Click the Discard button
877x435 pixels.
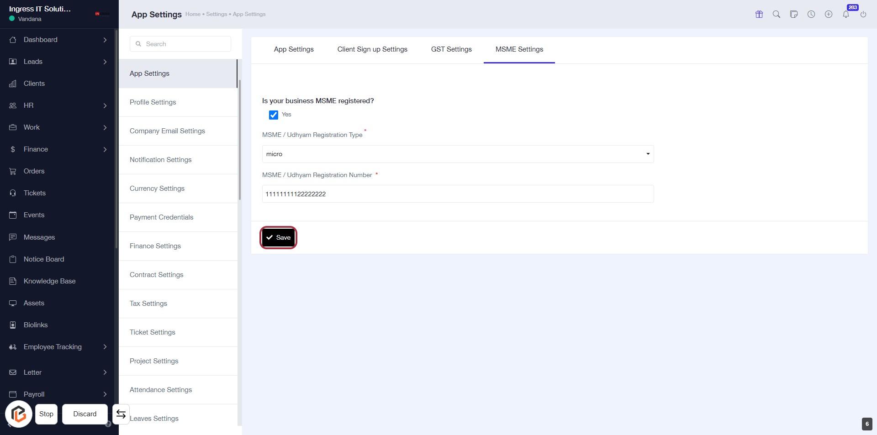(x=85, y=414)
